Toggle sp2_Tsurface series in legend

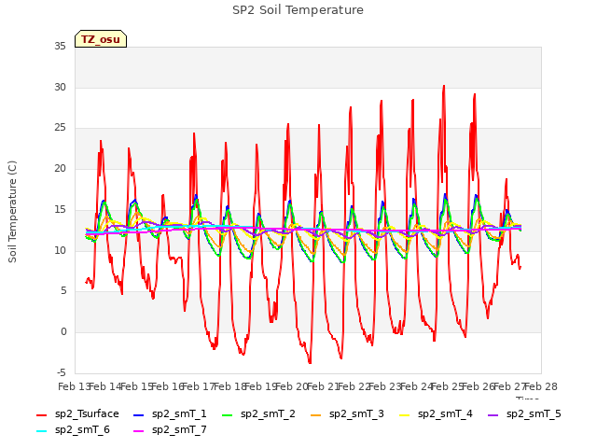tap(77, 414)
